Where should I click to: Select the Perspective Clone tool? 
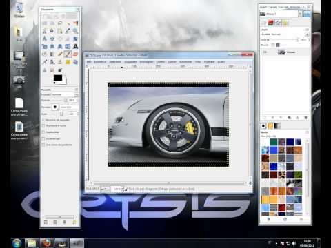point(75,62)
